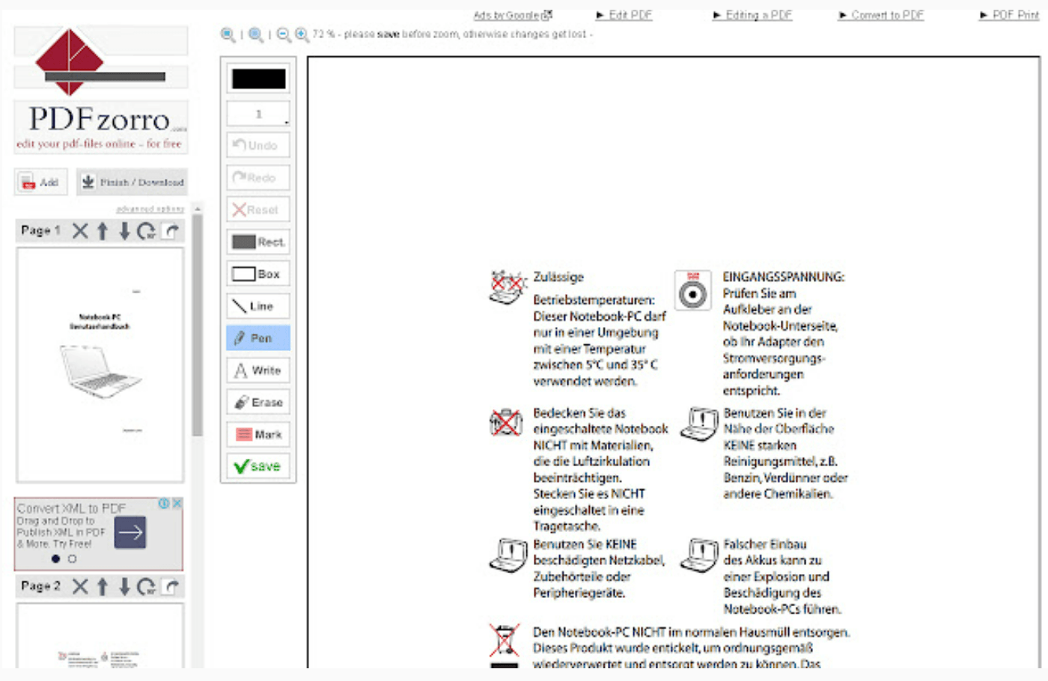The image size is (1048, 681).
Task: Move Page 2 up with arrow
Action: [x=103, y=586]
